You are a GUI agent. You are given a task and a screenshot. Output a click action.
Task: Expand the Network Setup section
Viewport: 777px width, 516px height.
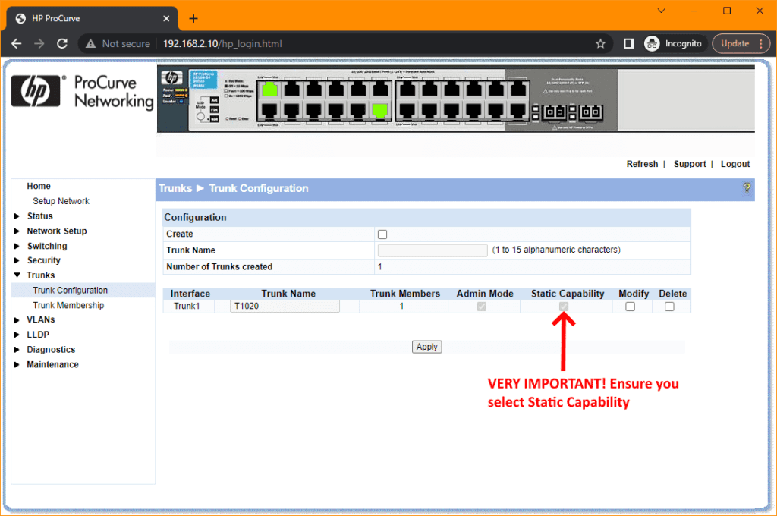tap(17, 231)
